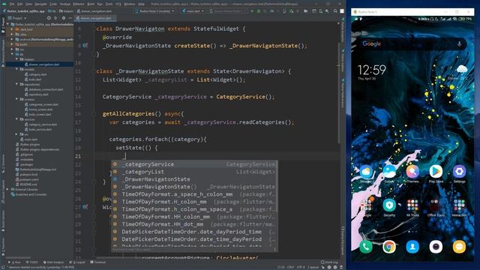Select repository.dart in project tree
Screen dimensions: 480x270
coord(37,94)
